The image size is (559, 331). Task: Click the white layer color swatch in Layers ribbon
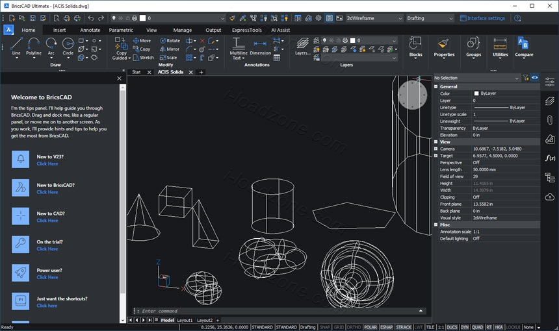(352, 41)
